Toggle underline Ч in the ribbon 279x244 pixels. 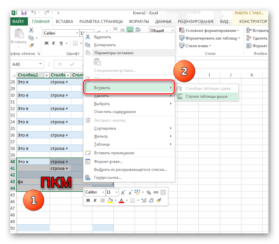tap(61, 43)
